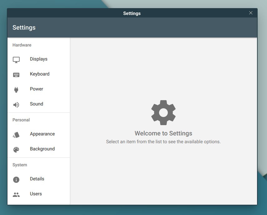Click the Personal section heading

coord(21,120)
